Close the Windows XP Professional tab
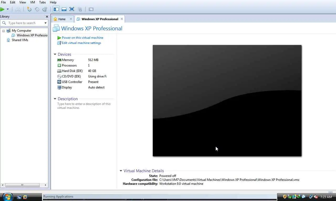The width and height of the screenshot is (336, 201). (122, 19)
